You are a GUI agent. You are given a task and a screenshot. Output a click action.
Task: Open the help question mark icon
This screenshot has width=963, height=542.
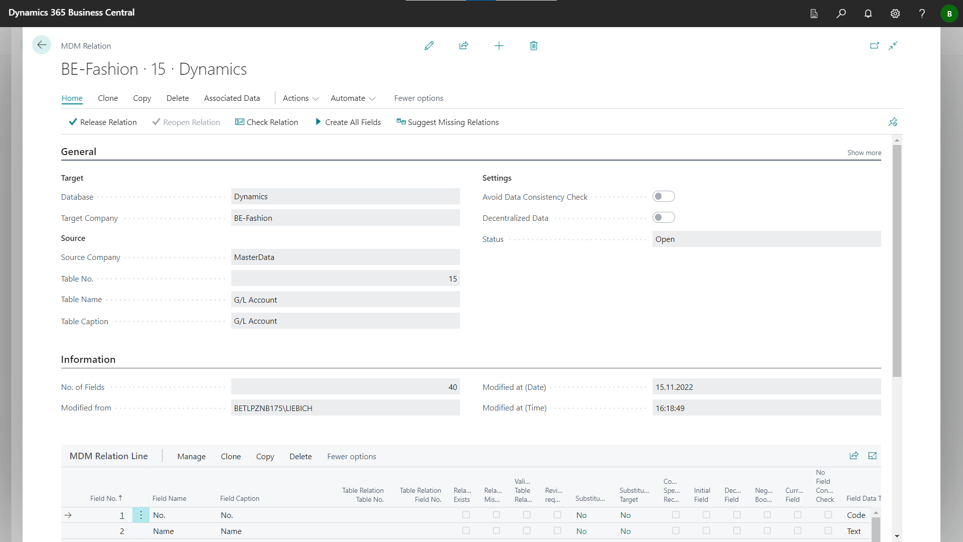[x=922, y=14]
